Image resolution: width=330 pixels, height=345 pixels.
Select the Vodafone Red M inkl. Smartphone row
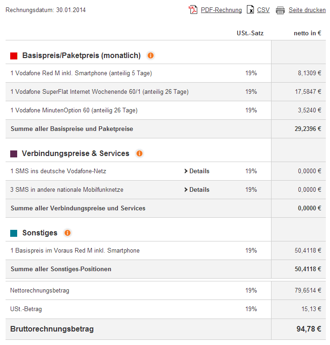pos(81,73)
